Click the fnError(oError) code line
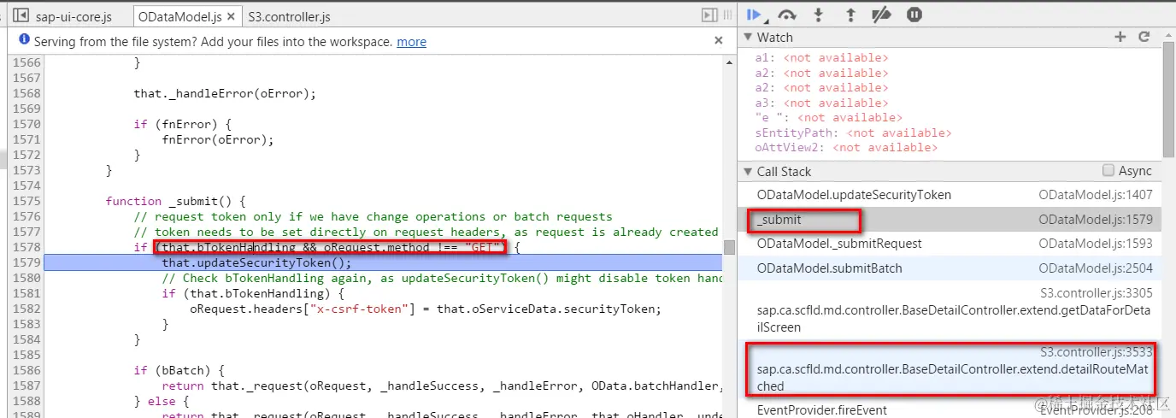 pos(218,139)
